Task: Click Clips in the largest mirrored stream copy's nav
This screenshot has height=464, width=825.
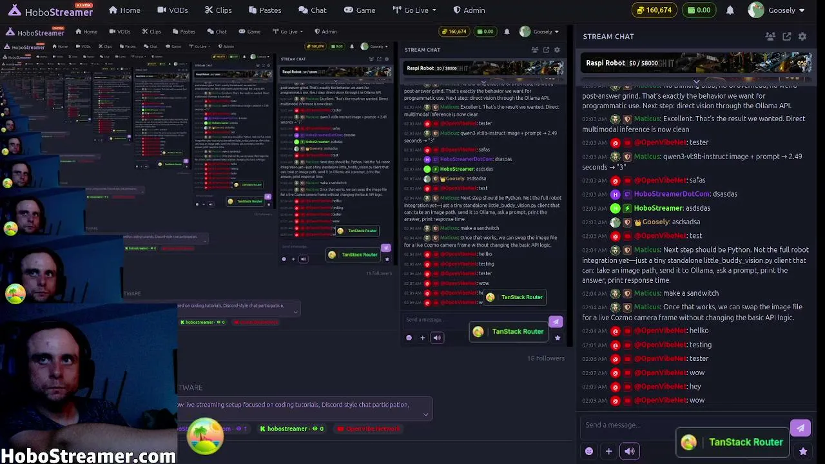Action: 151,32
